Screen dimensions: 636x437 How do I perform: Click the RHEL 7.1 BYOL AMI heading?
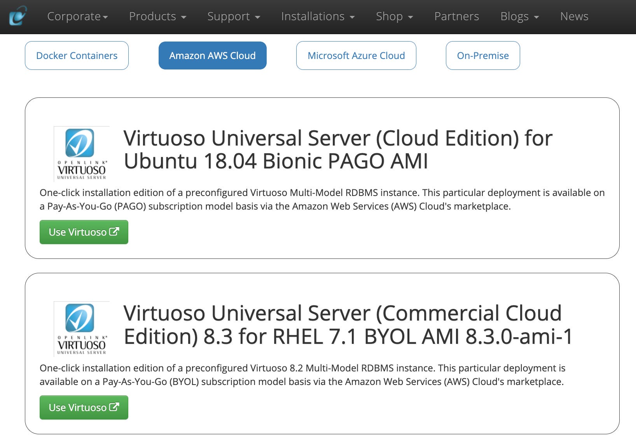(348, 324)
